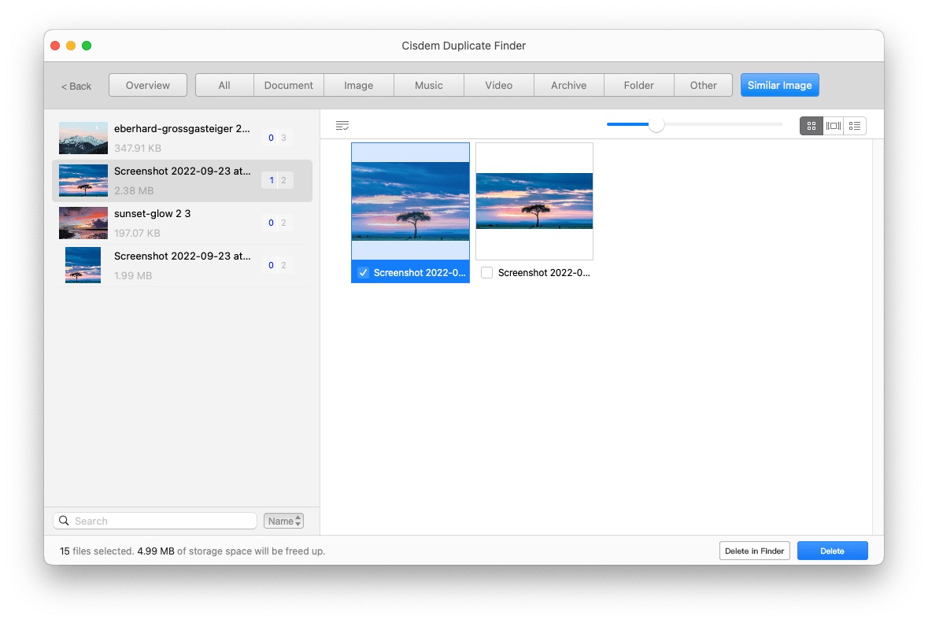The image size is (928, 623).
Task: Click the magnifying glass in the search bar
Action: (64, 520)
